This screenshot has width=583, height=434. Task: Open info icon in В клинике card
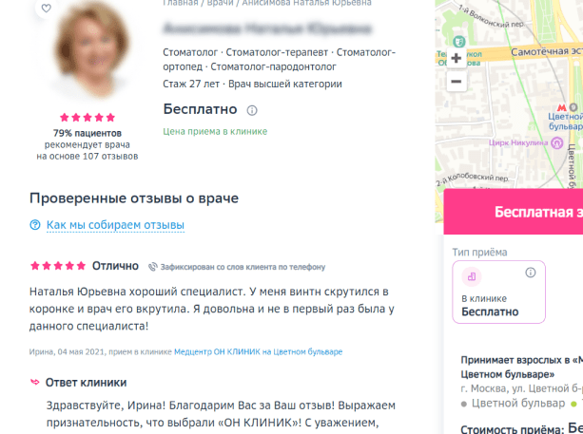(531, 273)
